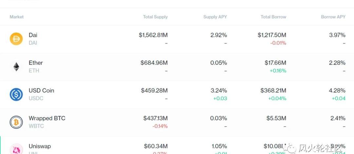Sort by Borrow APY header
The height and width of the screenshot is (154, 354).
tap(333, 17)
